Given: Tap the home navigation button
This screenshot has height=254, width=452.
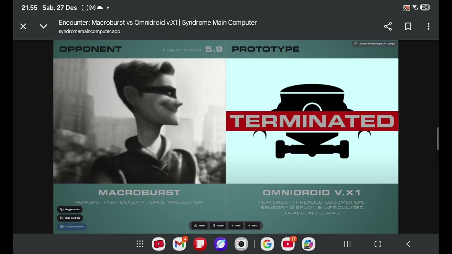Looking at the screenshot, I should click(378, 244).
